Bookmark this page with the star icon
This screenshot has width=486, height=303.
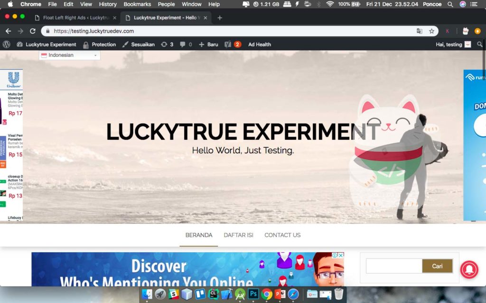tap(431, 31)
